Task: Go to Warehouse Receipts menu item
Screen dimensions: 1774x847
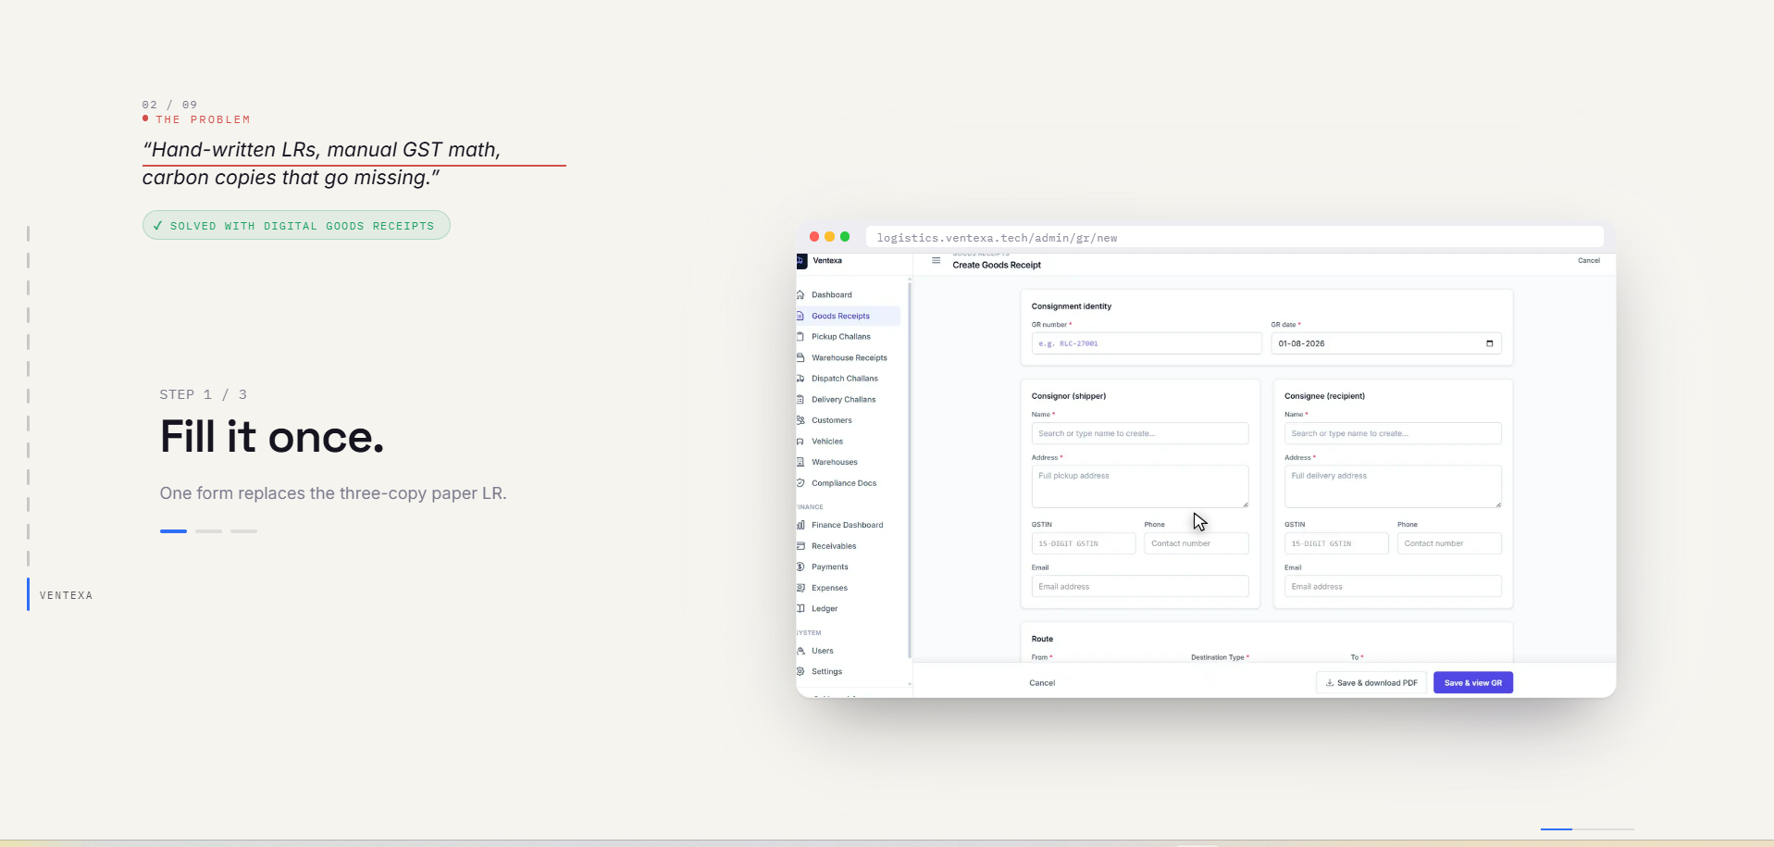Action: pos(849,357)
